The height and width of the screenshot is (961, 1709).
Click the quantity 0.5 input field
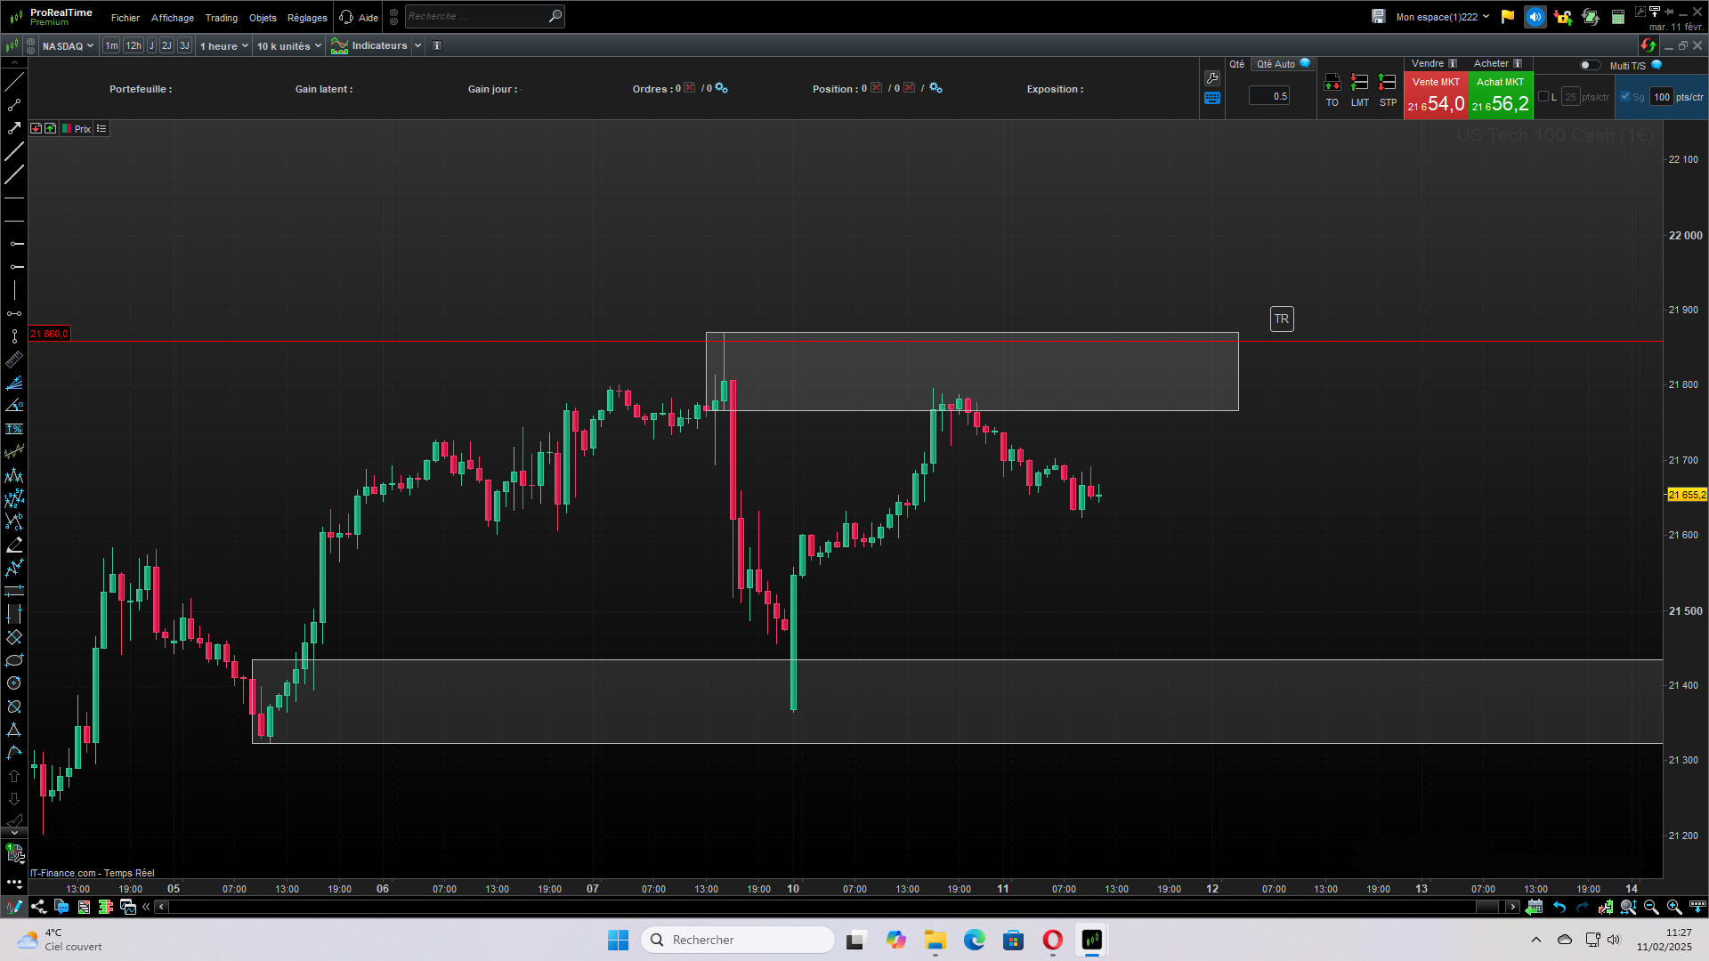click(x=1269, y=96)
